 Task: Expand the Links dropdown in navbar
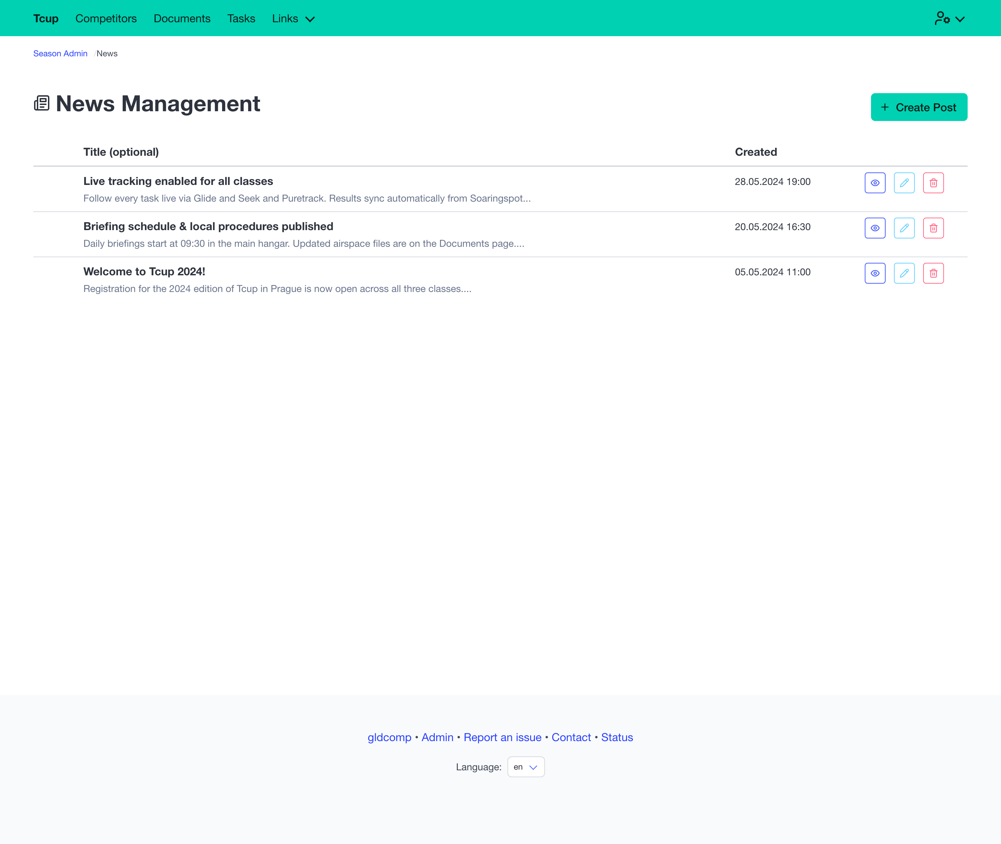[x=293, y=19]
